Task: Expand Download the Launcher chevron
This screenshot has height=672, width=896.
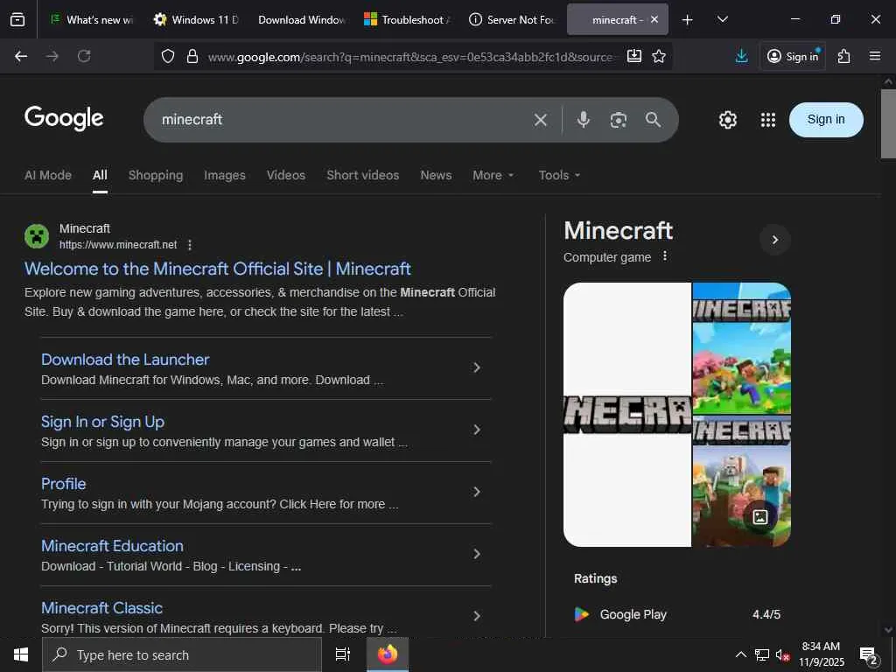Action: point(477,368)
